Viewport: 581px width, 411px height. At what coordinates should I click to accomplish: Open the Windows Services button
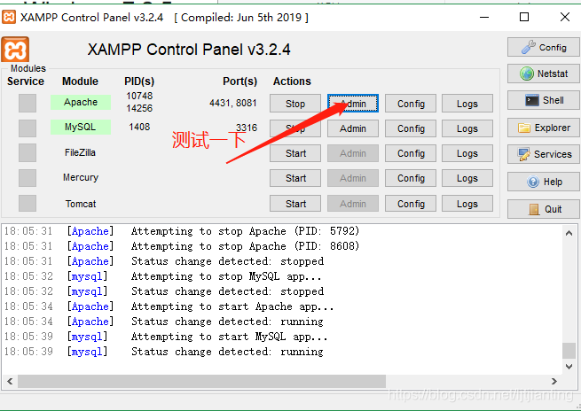tap(543, 154)
